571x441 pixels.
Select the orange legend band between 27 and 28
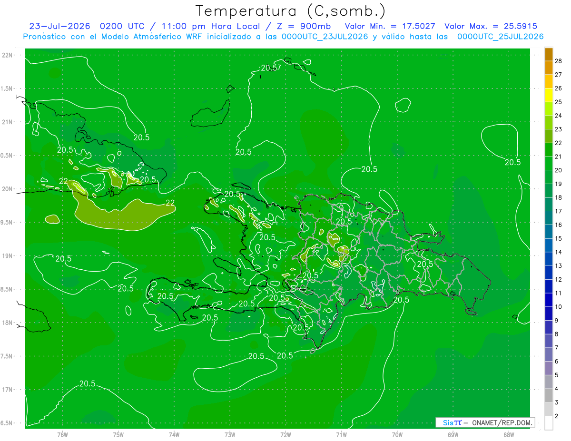tap(549, 68)
